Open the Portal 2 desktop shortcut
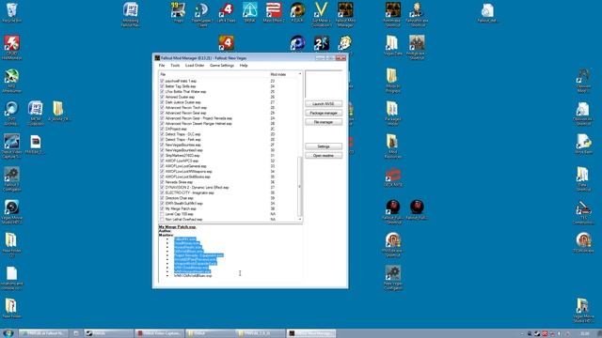Screen dimensions: 602x338 (x=322, y=42)
